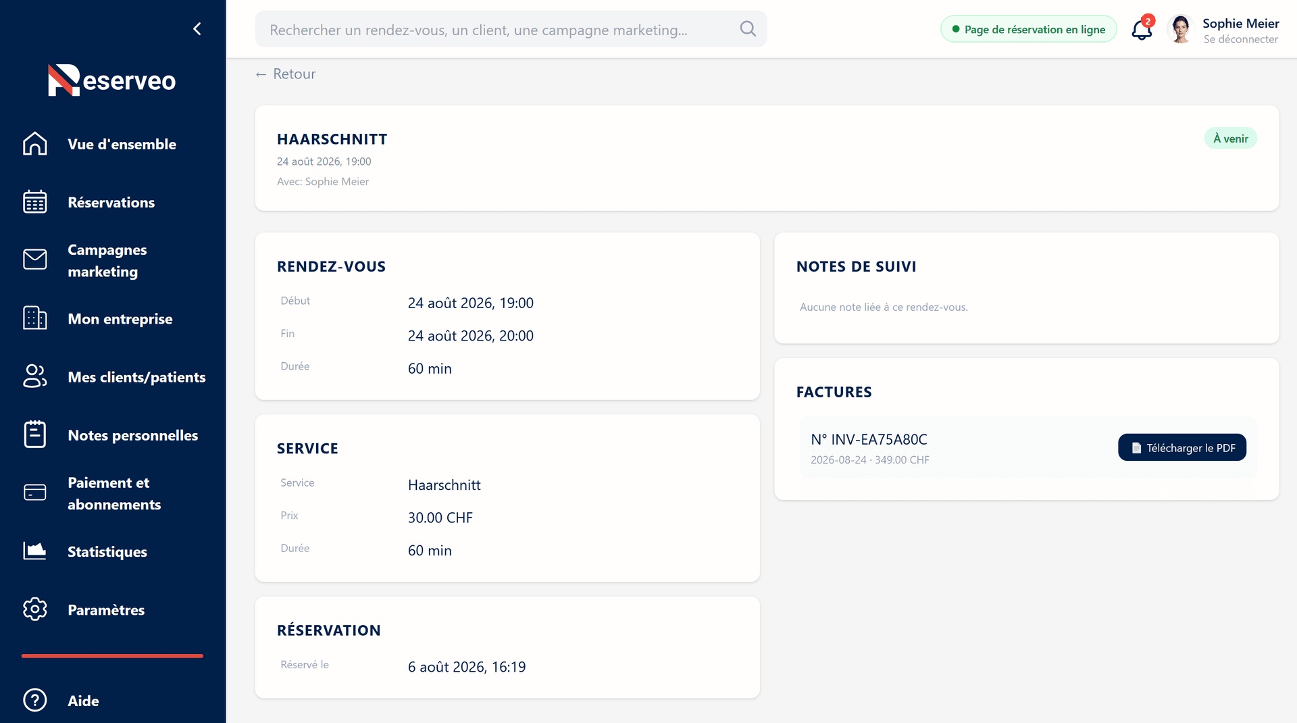1297x723 pixels.
Task: Download the invoice with Télécharger le PDF
Action: (x=1182, y=447)
